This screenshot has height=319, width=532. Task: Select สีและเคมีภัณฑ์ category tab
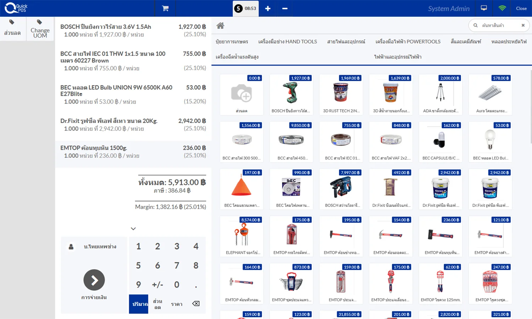point(466,41)
